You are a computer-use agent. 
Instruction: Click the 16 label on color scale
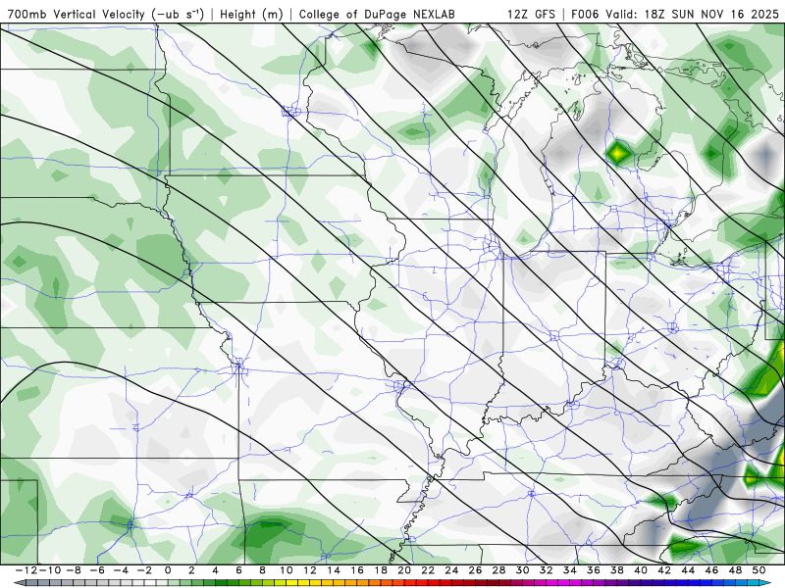pyautogui.click(x=357, y=570)
